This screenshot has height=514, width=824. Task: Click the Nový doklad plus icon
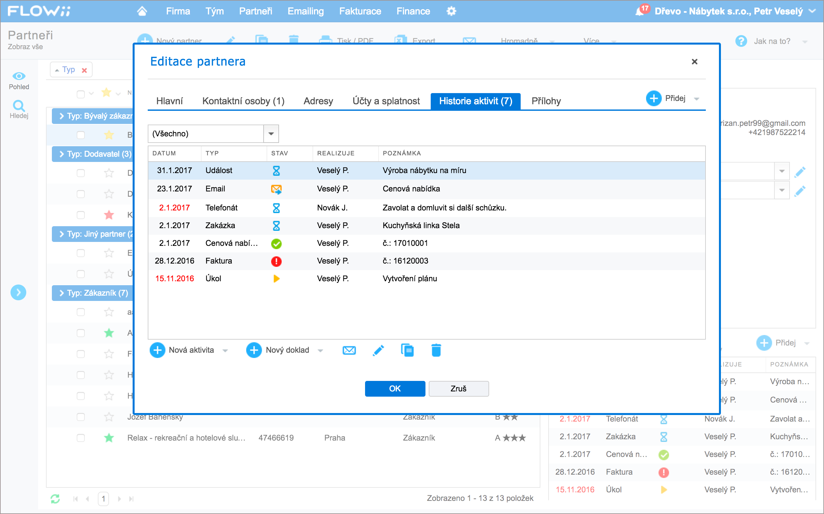(x=254, y=350)
